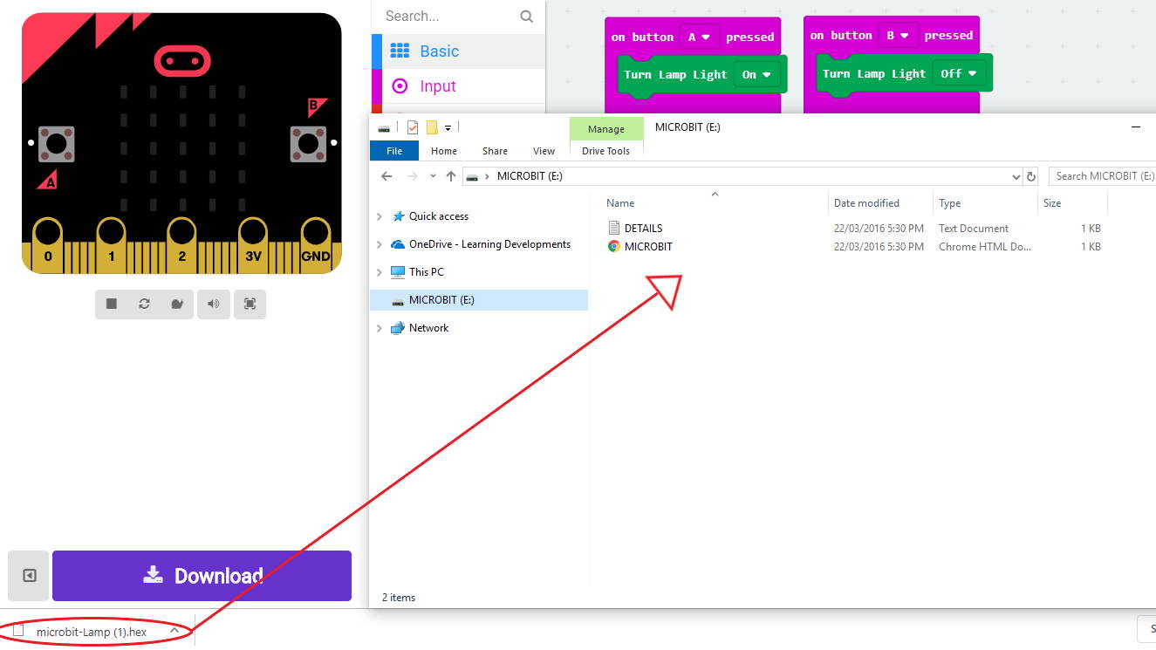Click MICROBIT (E:) in the address bar
Viewport: 1156px width, 650px height.
tap(530, 176)
